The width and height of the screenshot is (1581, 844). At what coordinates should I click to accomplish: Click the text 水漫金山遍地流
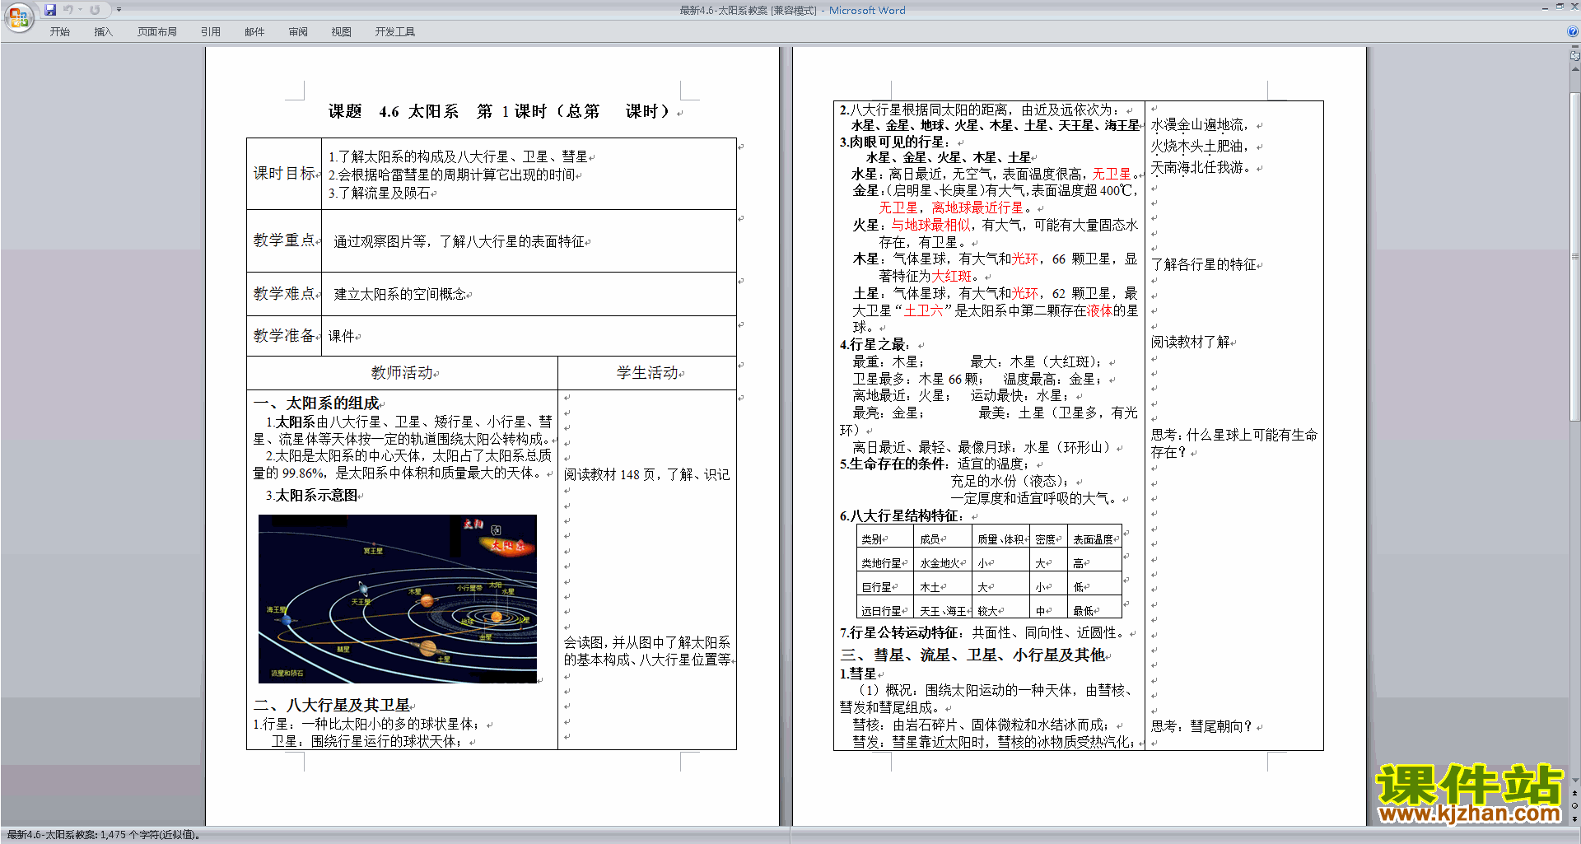[x=1199, y=124]
